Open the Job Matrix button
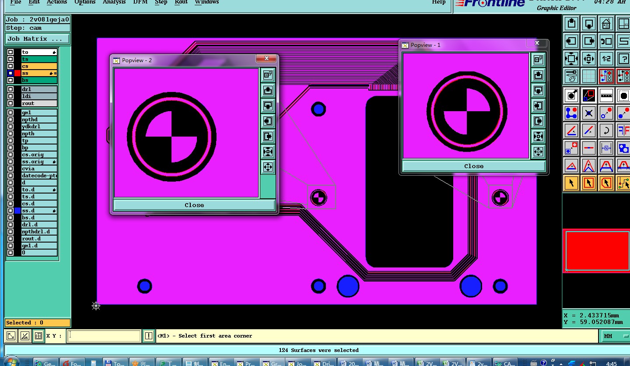This screenshot has height=366, width=630. (38, 39)
